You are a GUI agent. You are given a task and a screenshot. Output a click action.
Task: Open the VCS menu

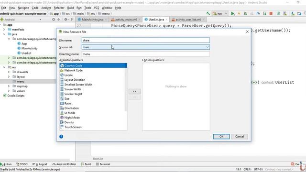pos(97,8)
